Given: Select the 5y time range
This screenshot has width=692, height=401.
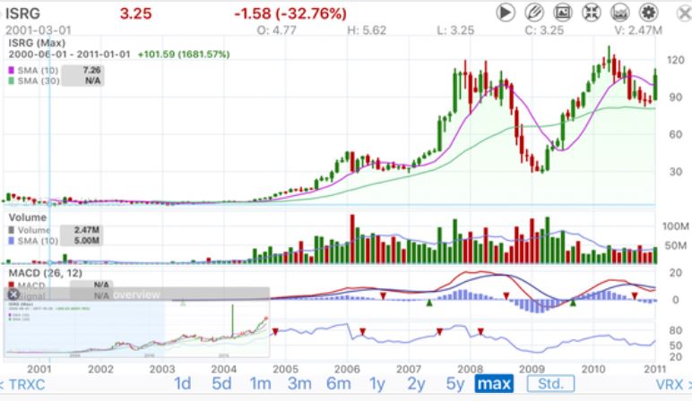Looking at the screenshot, I should (455, 385).
